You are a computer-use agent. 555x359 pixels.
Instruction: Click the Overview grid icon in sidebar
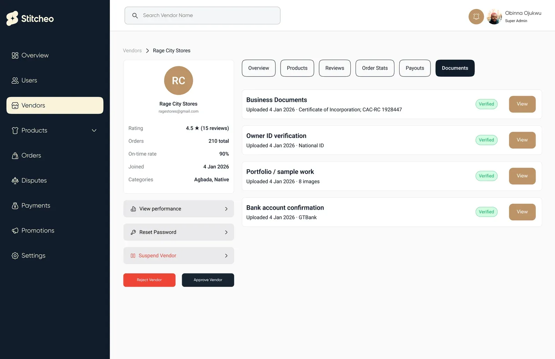[x=15, y=55]
